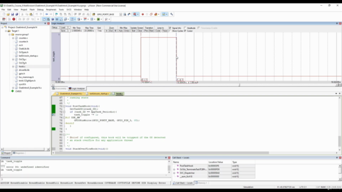The width and height of the screenshot is (342, 192).
Task: Select sysctl.h in the project tree
Action: (x=22, y=84)
